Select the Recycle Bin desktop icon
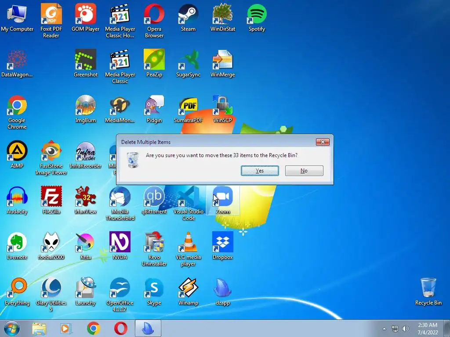 click(428, 292)
